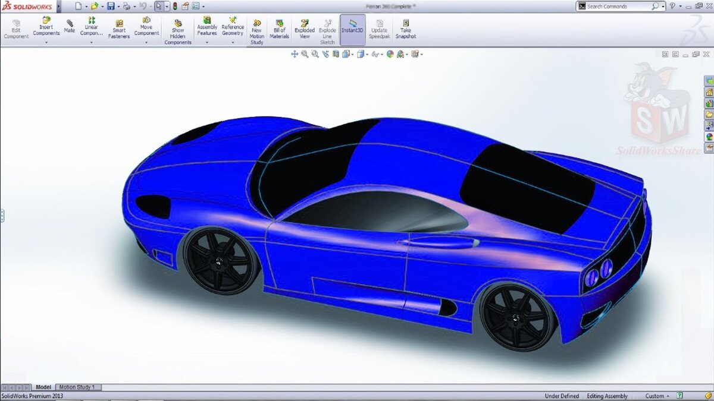Click the Mate tool icon
Screen dimensions: 714x401
pyautogui.click(x=70, y=26)
